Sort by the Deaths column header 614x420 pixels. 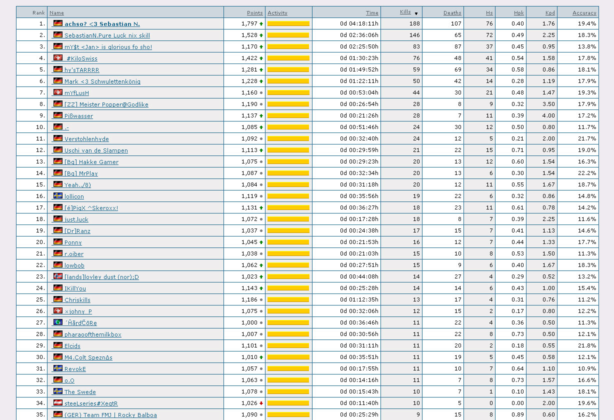coord(452,13)
